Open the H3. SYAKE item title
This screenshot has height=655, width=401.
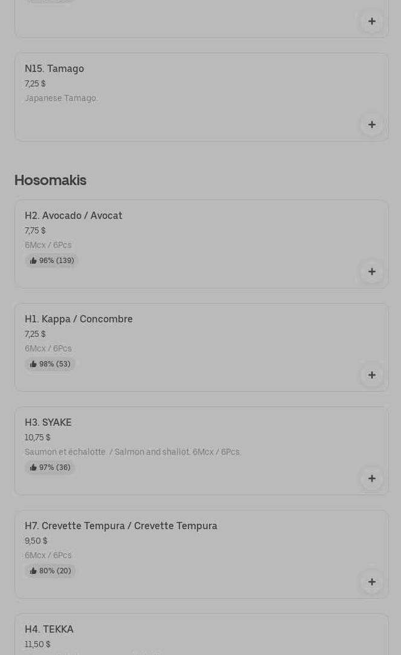point(48,422)
